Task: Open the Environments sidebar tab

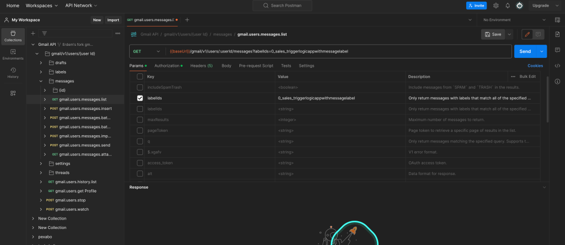Action: click(x=13, y=55)
